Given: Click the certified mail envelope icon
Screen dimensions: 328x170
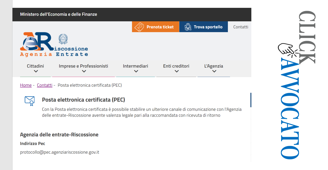Looking at the screenshot, I should 30,101.
